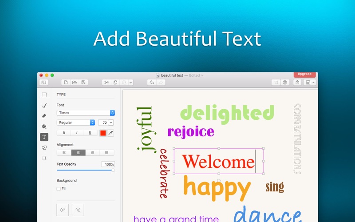Toggle the sidebar panel button
355x222 pixels.
point(43,83)
